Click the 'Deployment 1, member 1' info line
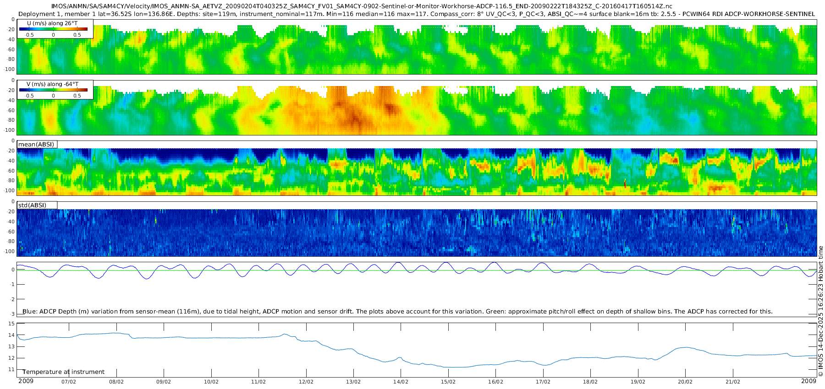 [x=417, y=14]
